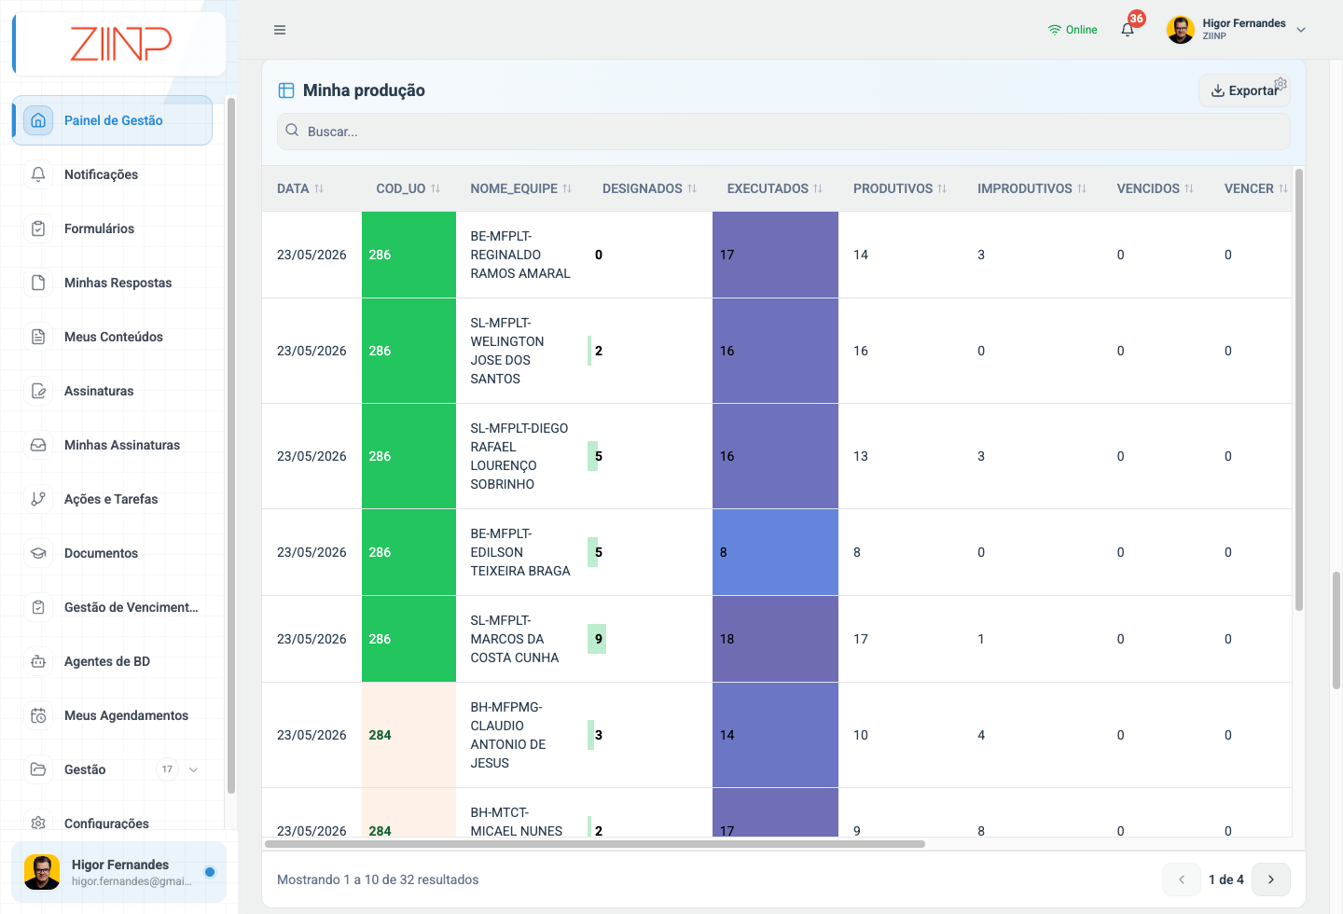The width and height of the screenshot is (1343, 914).
Task: Go to next results page
Action: [1271, 879]
